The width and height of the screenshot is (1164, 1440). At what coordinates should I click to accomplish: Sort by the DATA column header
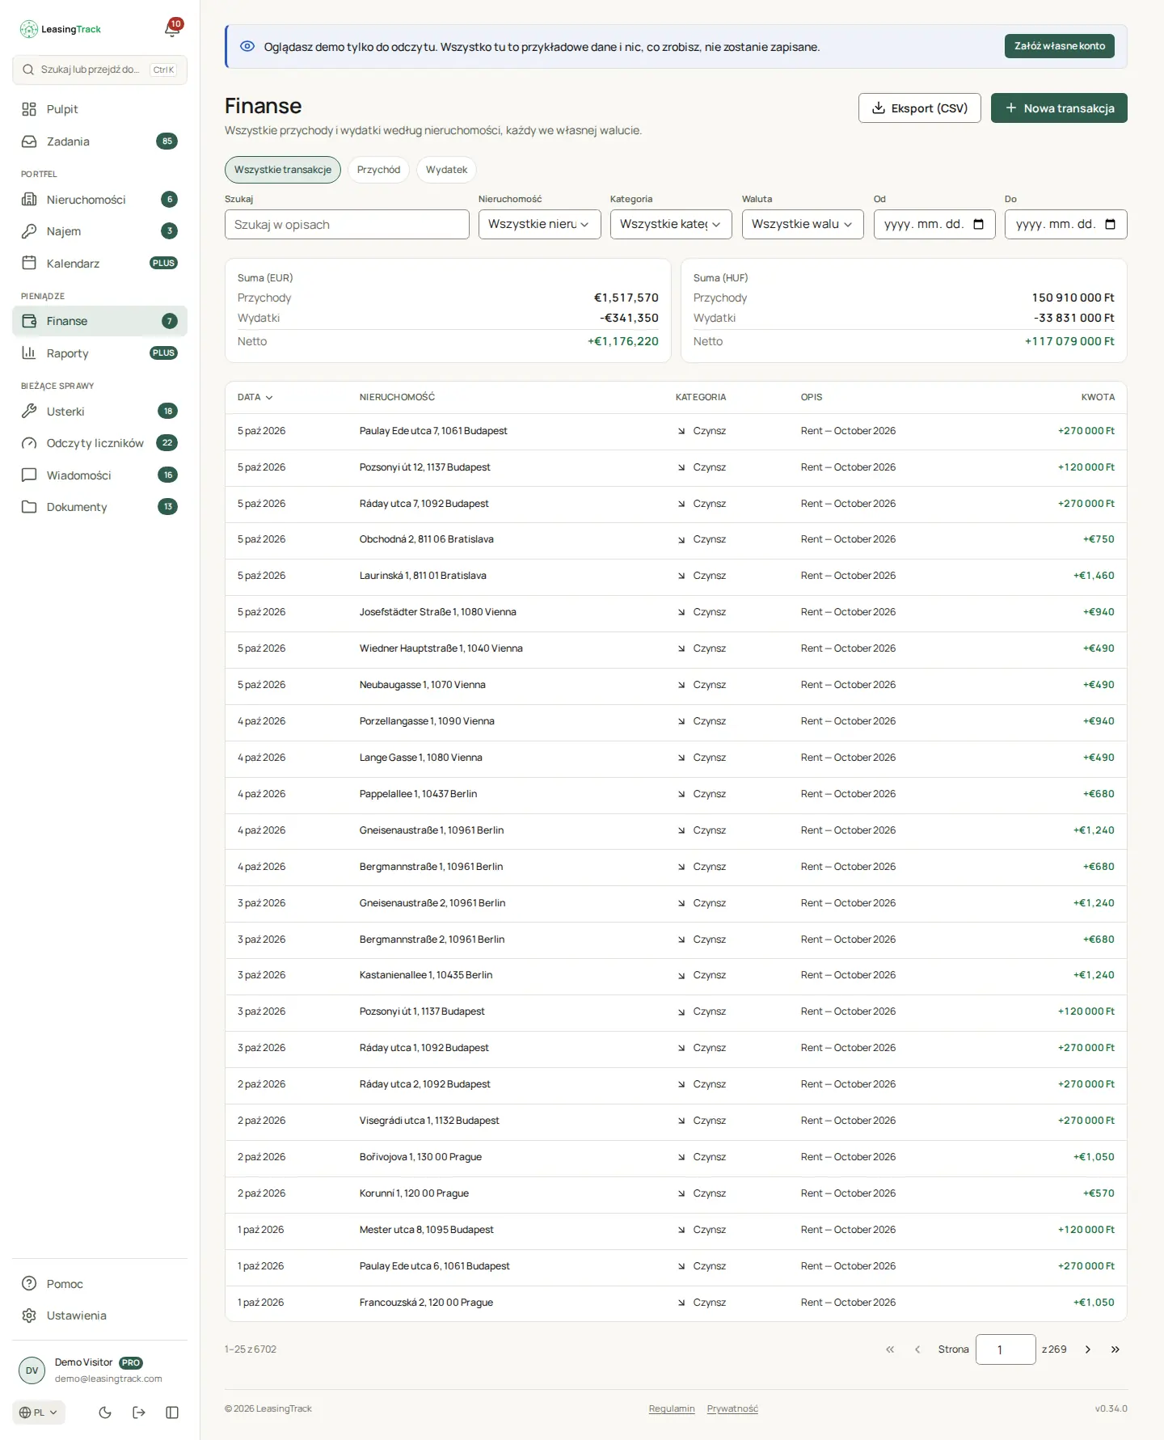pyautogui.click(x=255, y=398)
